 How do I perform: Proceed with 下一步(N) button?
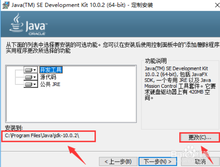[158, 162]
